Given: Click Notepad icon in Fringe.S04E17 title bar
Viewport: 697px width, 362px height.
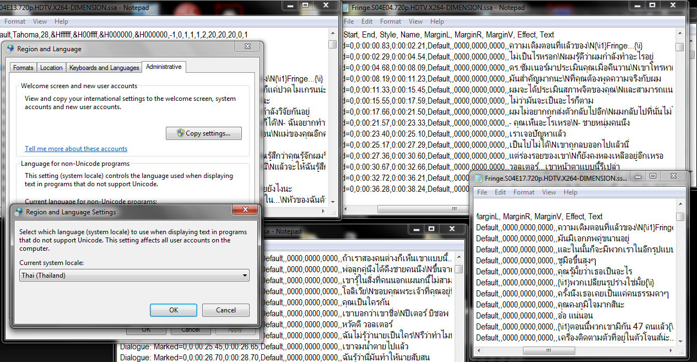Looking at the screenshot, I should (477, 177).
